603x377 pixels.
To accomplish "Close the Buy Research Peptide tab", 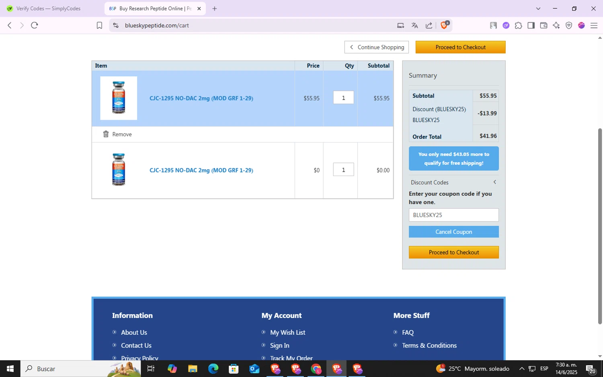I will [x=199, y=8].
